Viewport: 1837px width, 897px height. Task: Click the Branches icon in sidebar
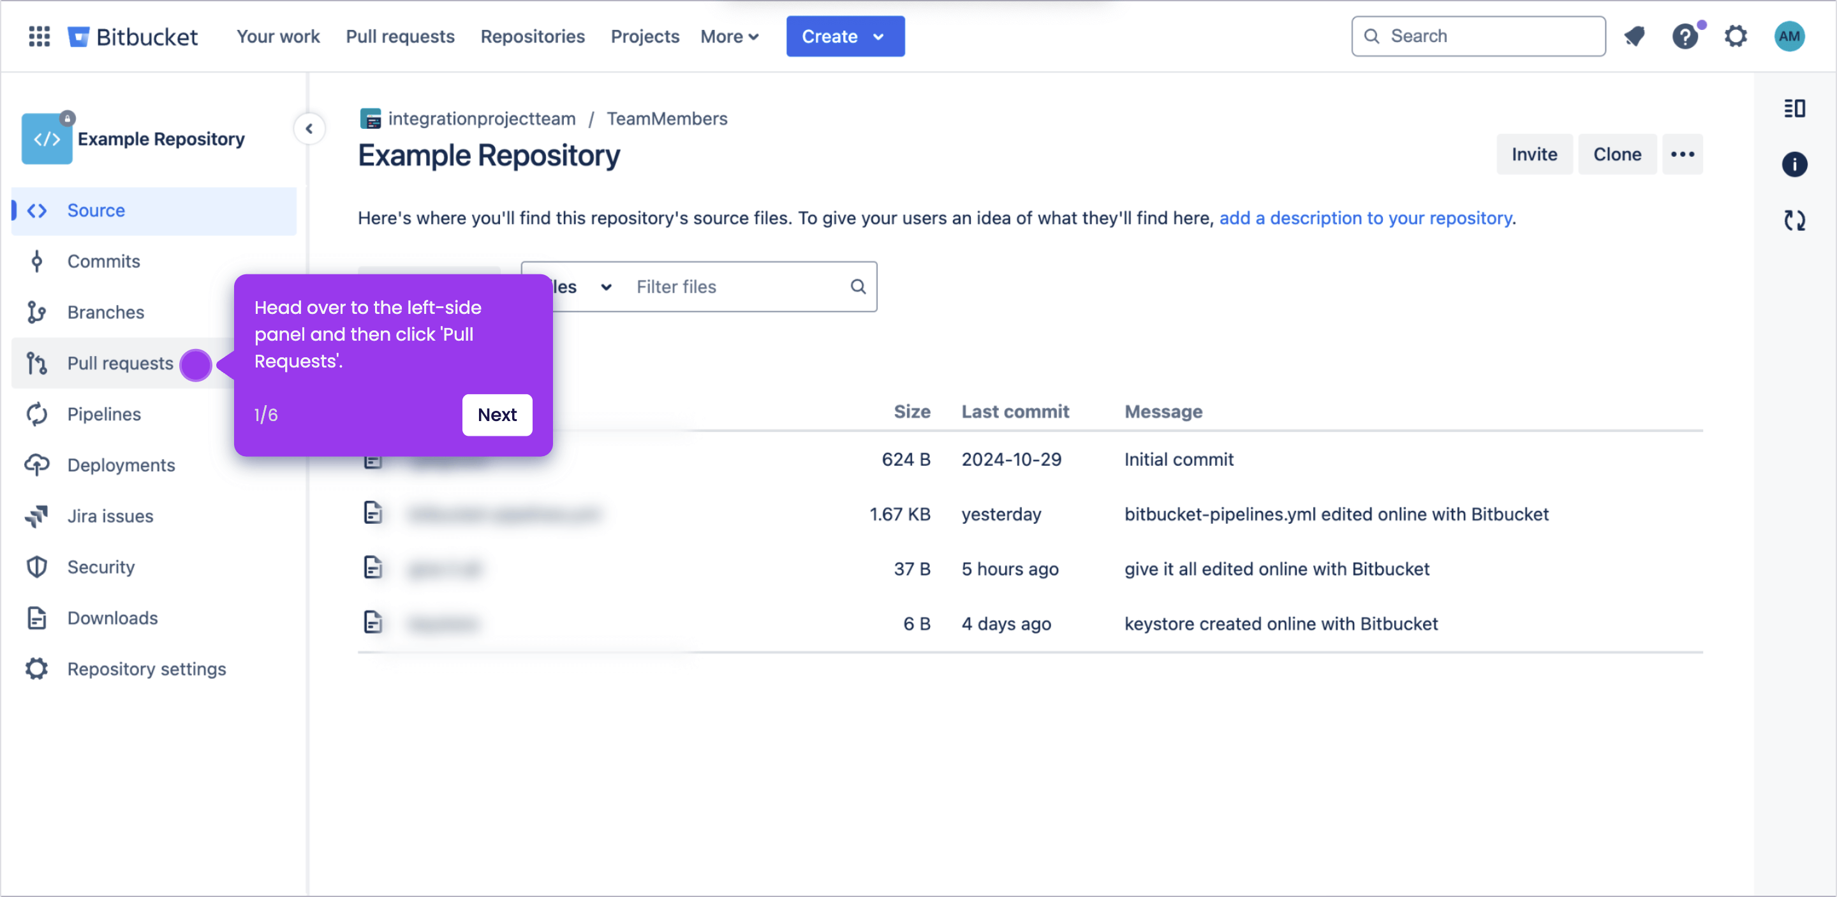tap(37, 311)
